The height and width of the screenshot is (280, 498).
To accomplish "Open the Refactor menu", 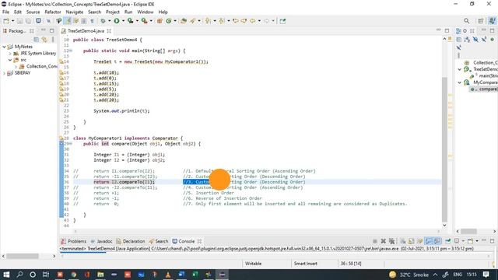I will tap(53, 12).
